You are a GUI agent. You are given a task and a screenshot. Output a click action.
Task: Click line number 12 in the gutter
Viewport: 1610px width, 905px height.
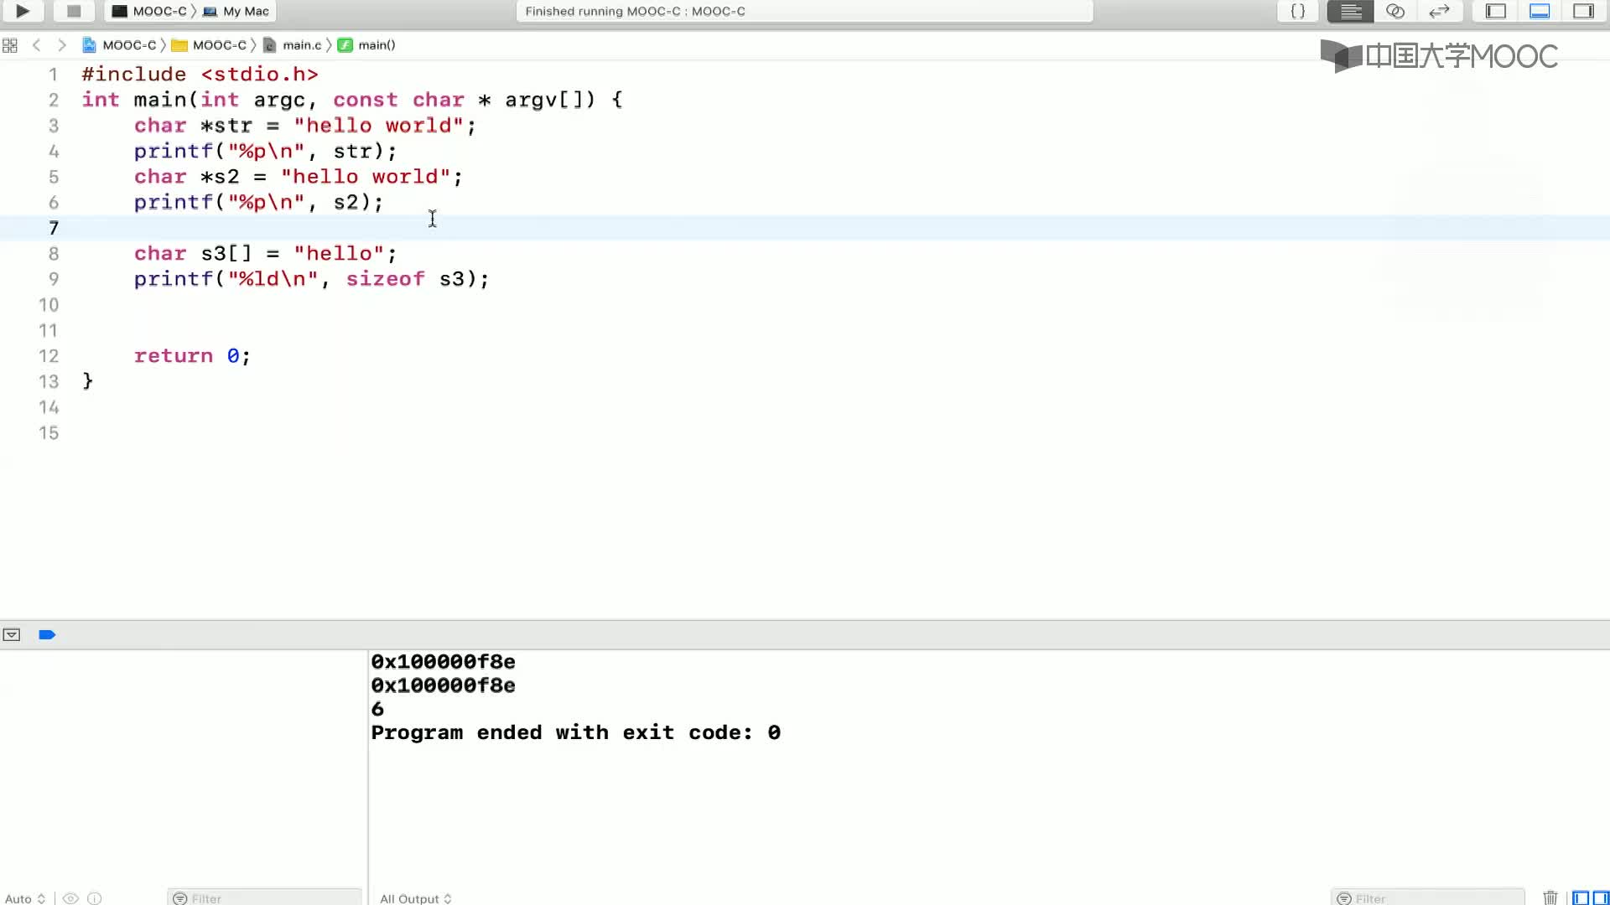(49, 356)
